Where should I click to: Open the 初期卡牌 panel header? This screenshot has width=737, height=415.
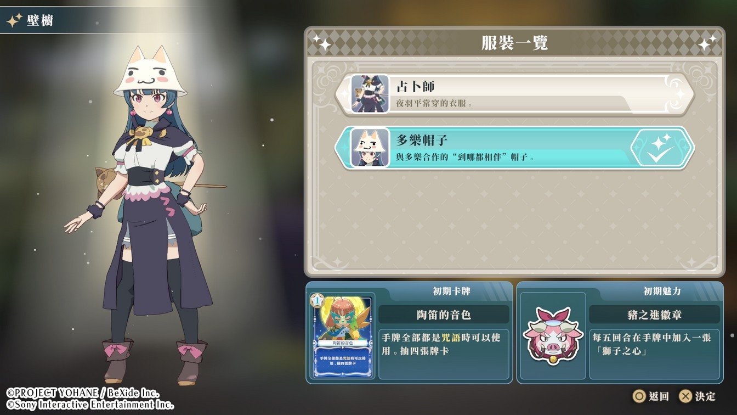click(x=451, y=291)
